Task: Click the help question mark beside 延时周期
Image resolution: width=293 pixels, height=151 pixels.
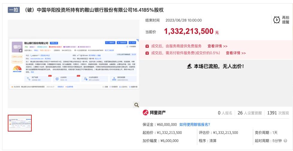Action: pos(285,141)
